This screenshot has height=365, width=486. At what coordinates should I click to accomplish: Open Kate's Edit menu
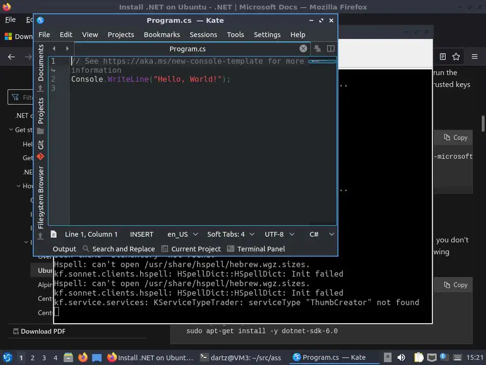point(66,34)
